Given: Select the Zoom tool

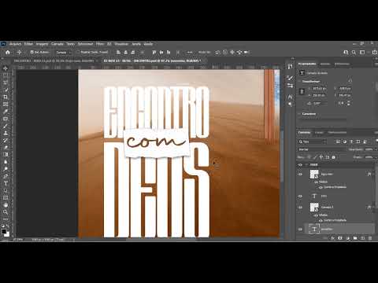Looking at the screenshot, I should click(x=6, y=212).
